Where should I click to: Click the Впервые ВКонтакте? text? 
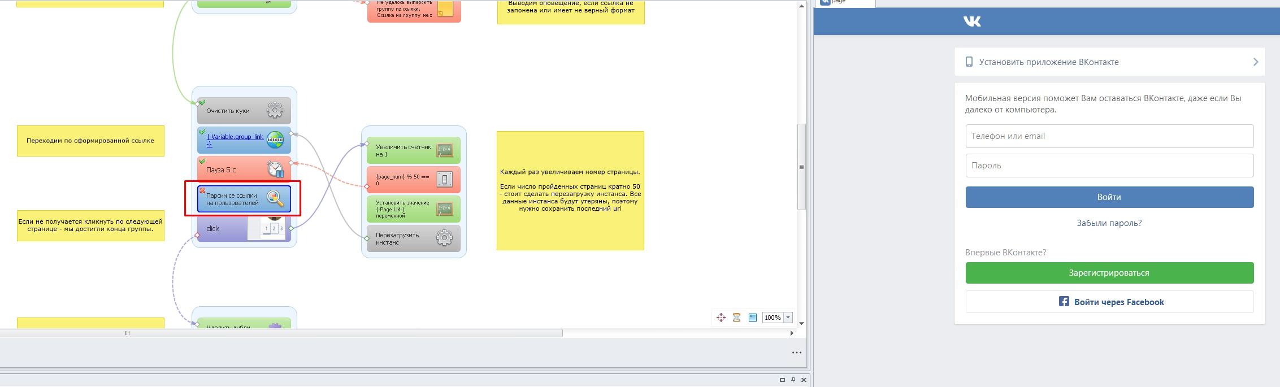point(1006,253)
